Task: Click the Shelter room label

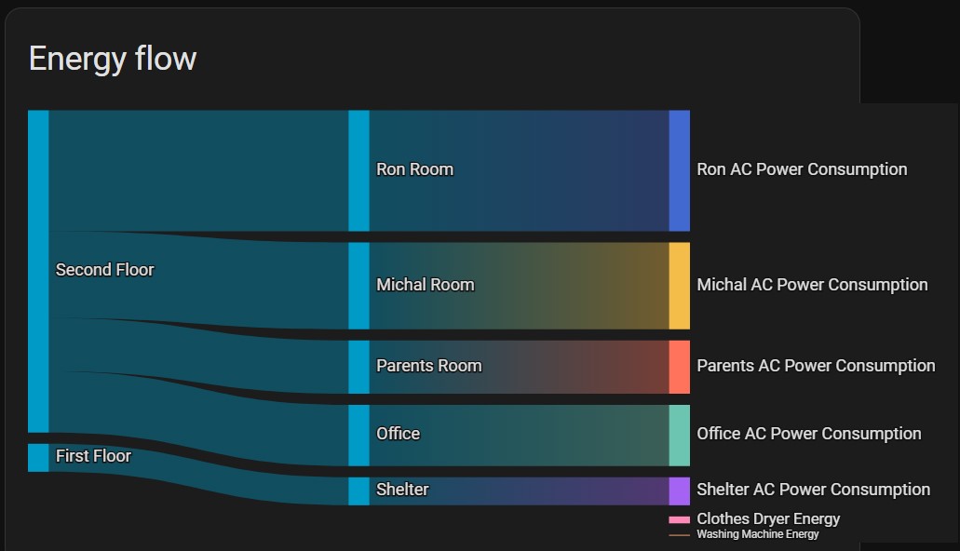Action: pyautogui.click(x=402, y=490)
